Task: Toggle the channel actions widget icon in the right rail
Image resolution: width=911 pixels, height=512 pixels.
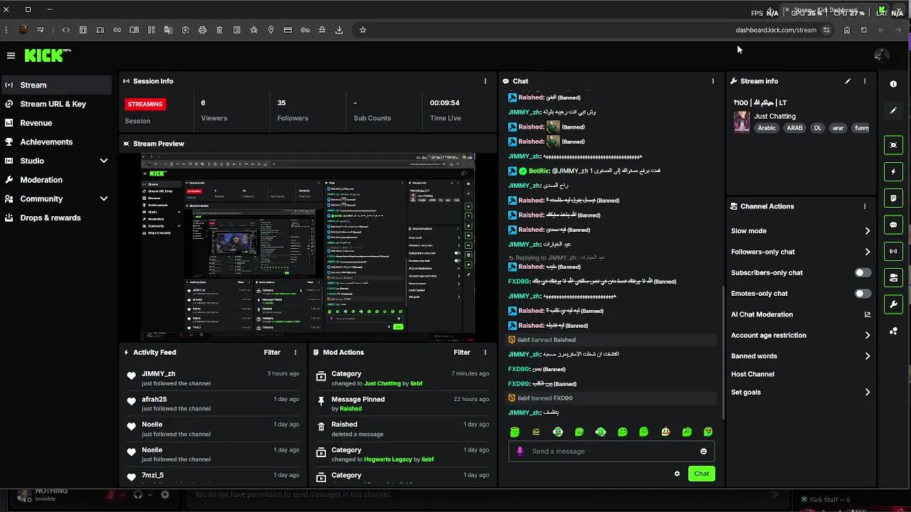Action: coord(893,277)
